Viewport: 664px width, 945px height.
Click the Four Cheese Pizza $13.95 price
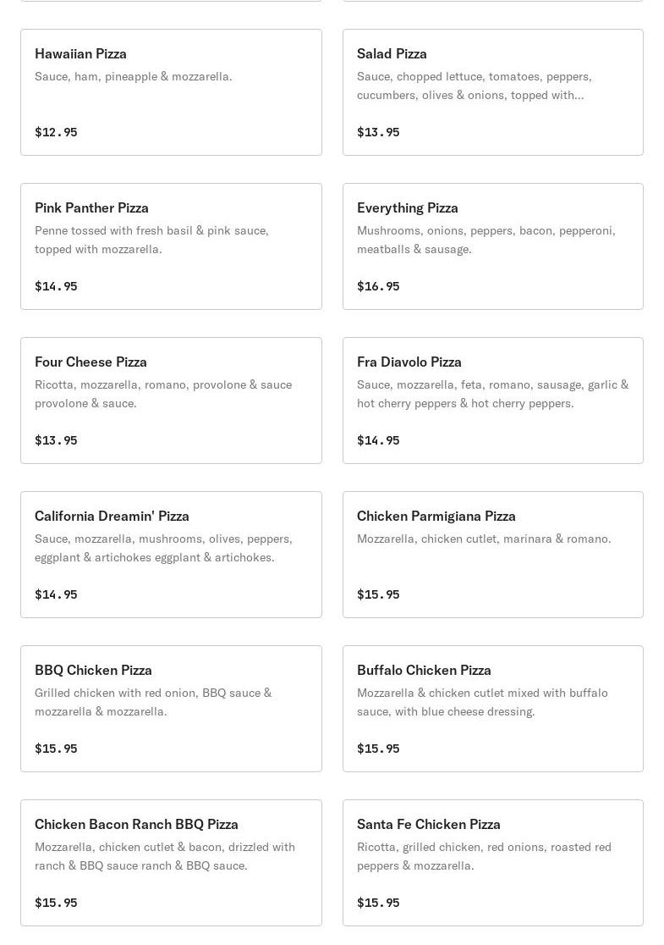click(x=56, y=440)
